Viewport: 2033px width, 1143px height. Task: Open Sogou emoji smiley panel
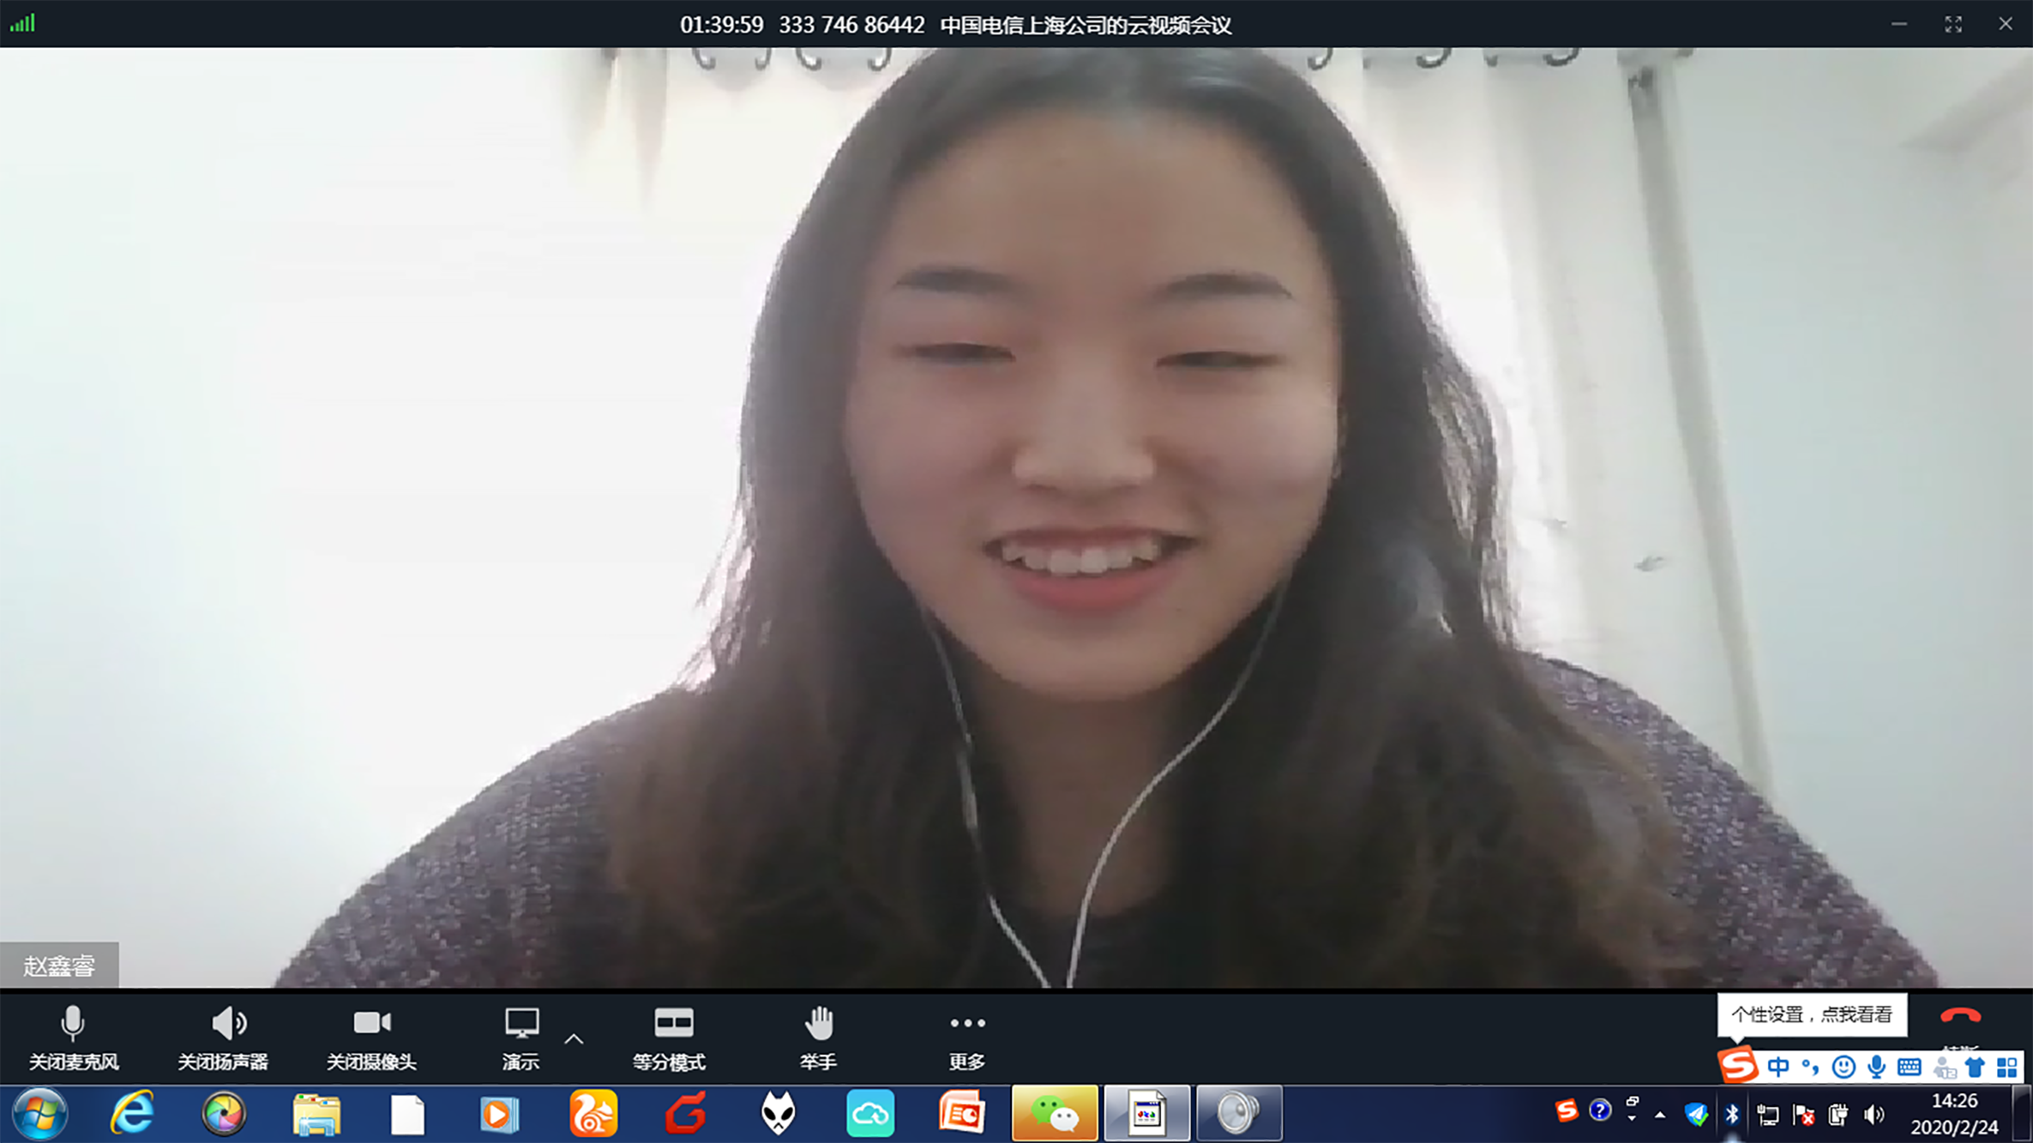point(1843,1067)
